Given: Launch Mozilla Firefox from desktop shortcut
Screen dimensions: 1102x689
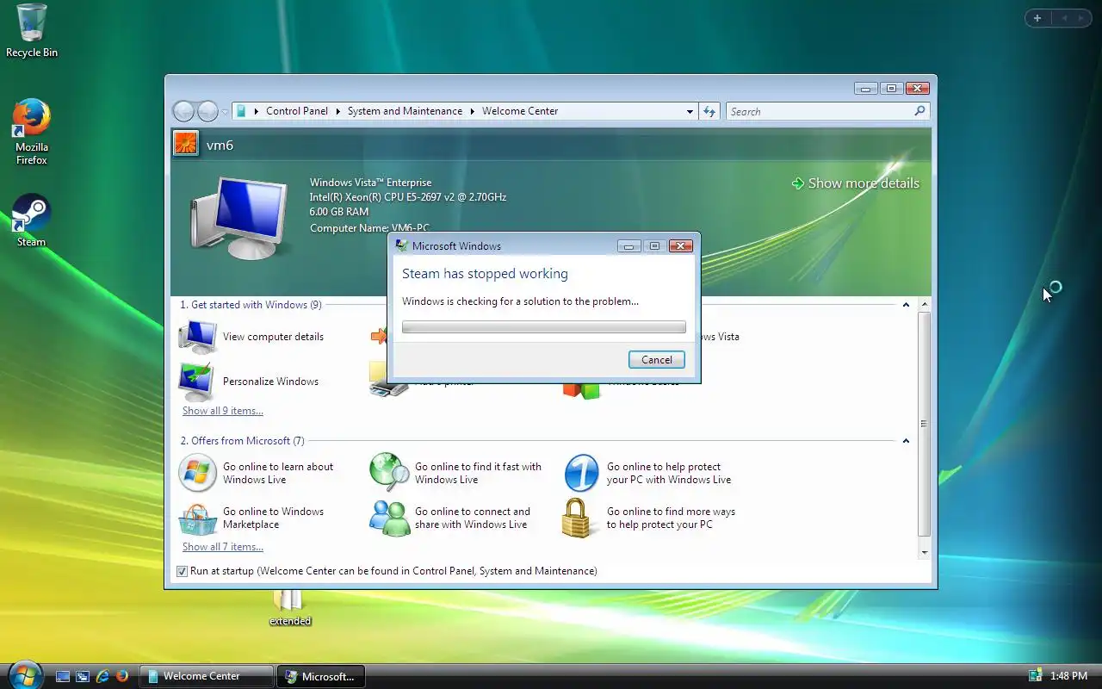Looking at the screenshot, I should pyautogui.click(x=32, y=132).
